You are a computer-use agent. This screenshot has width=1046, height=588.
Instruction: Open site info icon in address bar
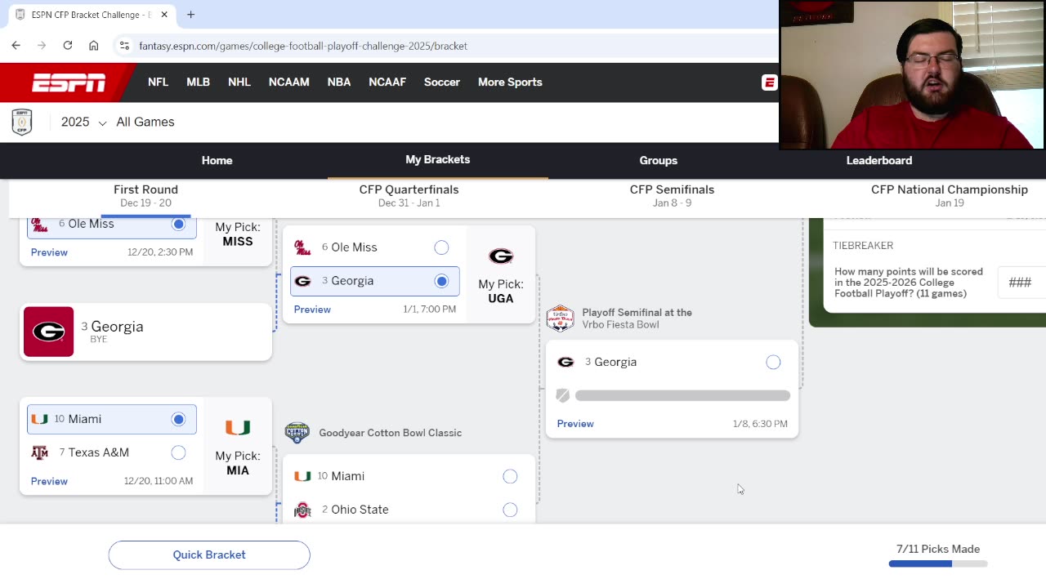coord(124,46)
